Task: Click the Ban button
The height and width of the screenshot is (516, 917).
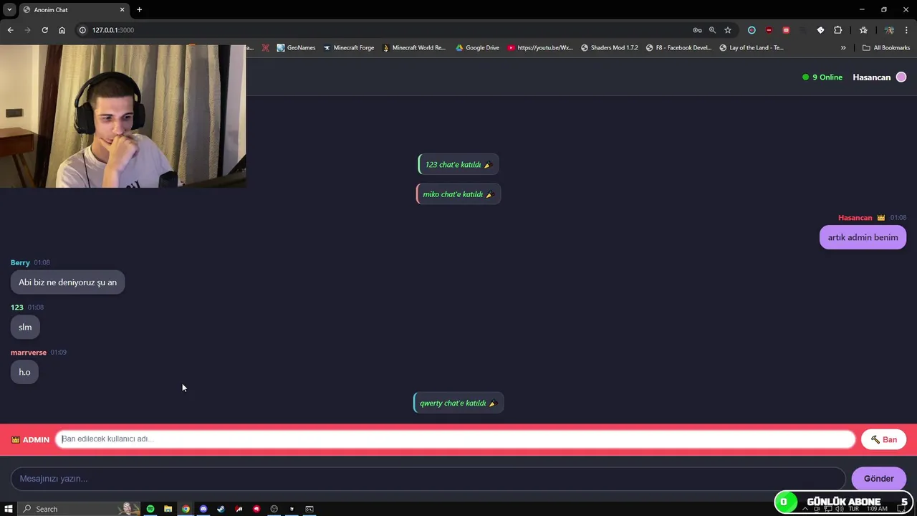Action: [884, 439]
